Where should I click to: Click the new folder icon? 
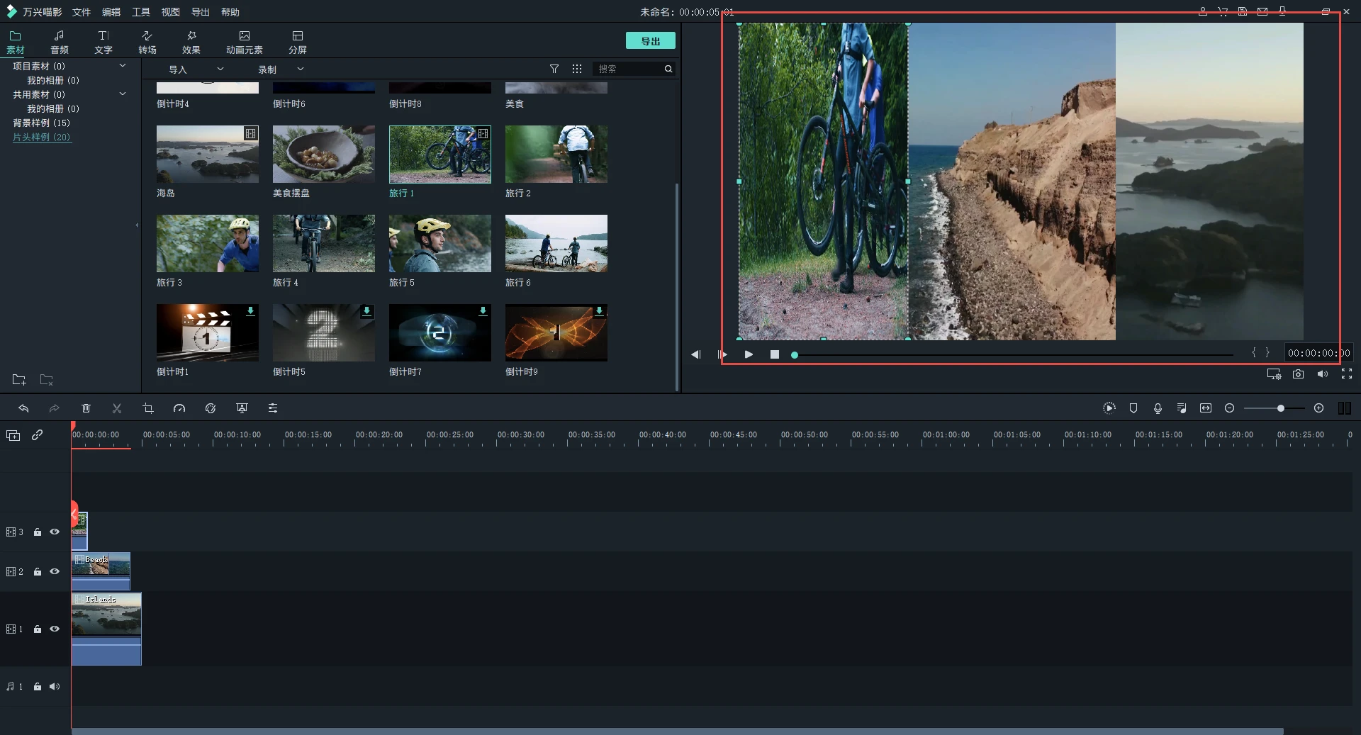pos(19,380)
